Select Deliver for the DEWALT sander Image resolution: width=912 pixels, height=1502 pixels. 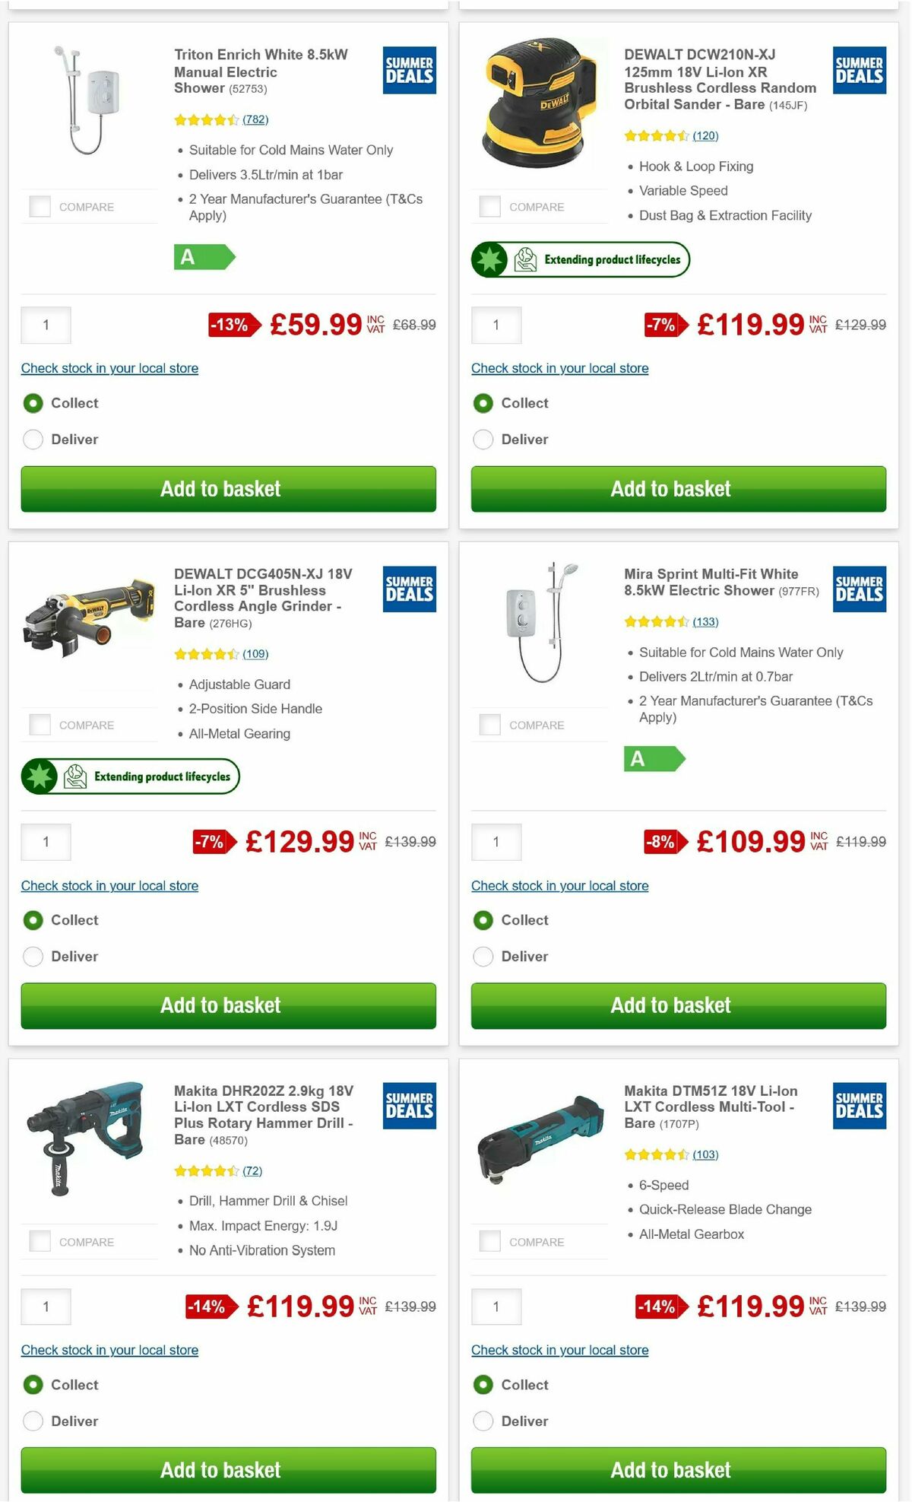pos(483,440)
